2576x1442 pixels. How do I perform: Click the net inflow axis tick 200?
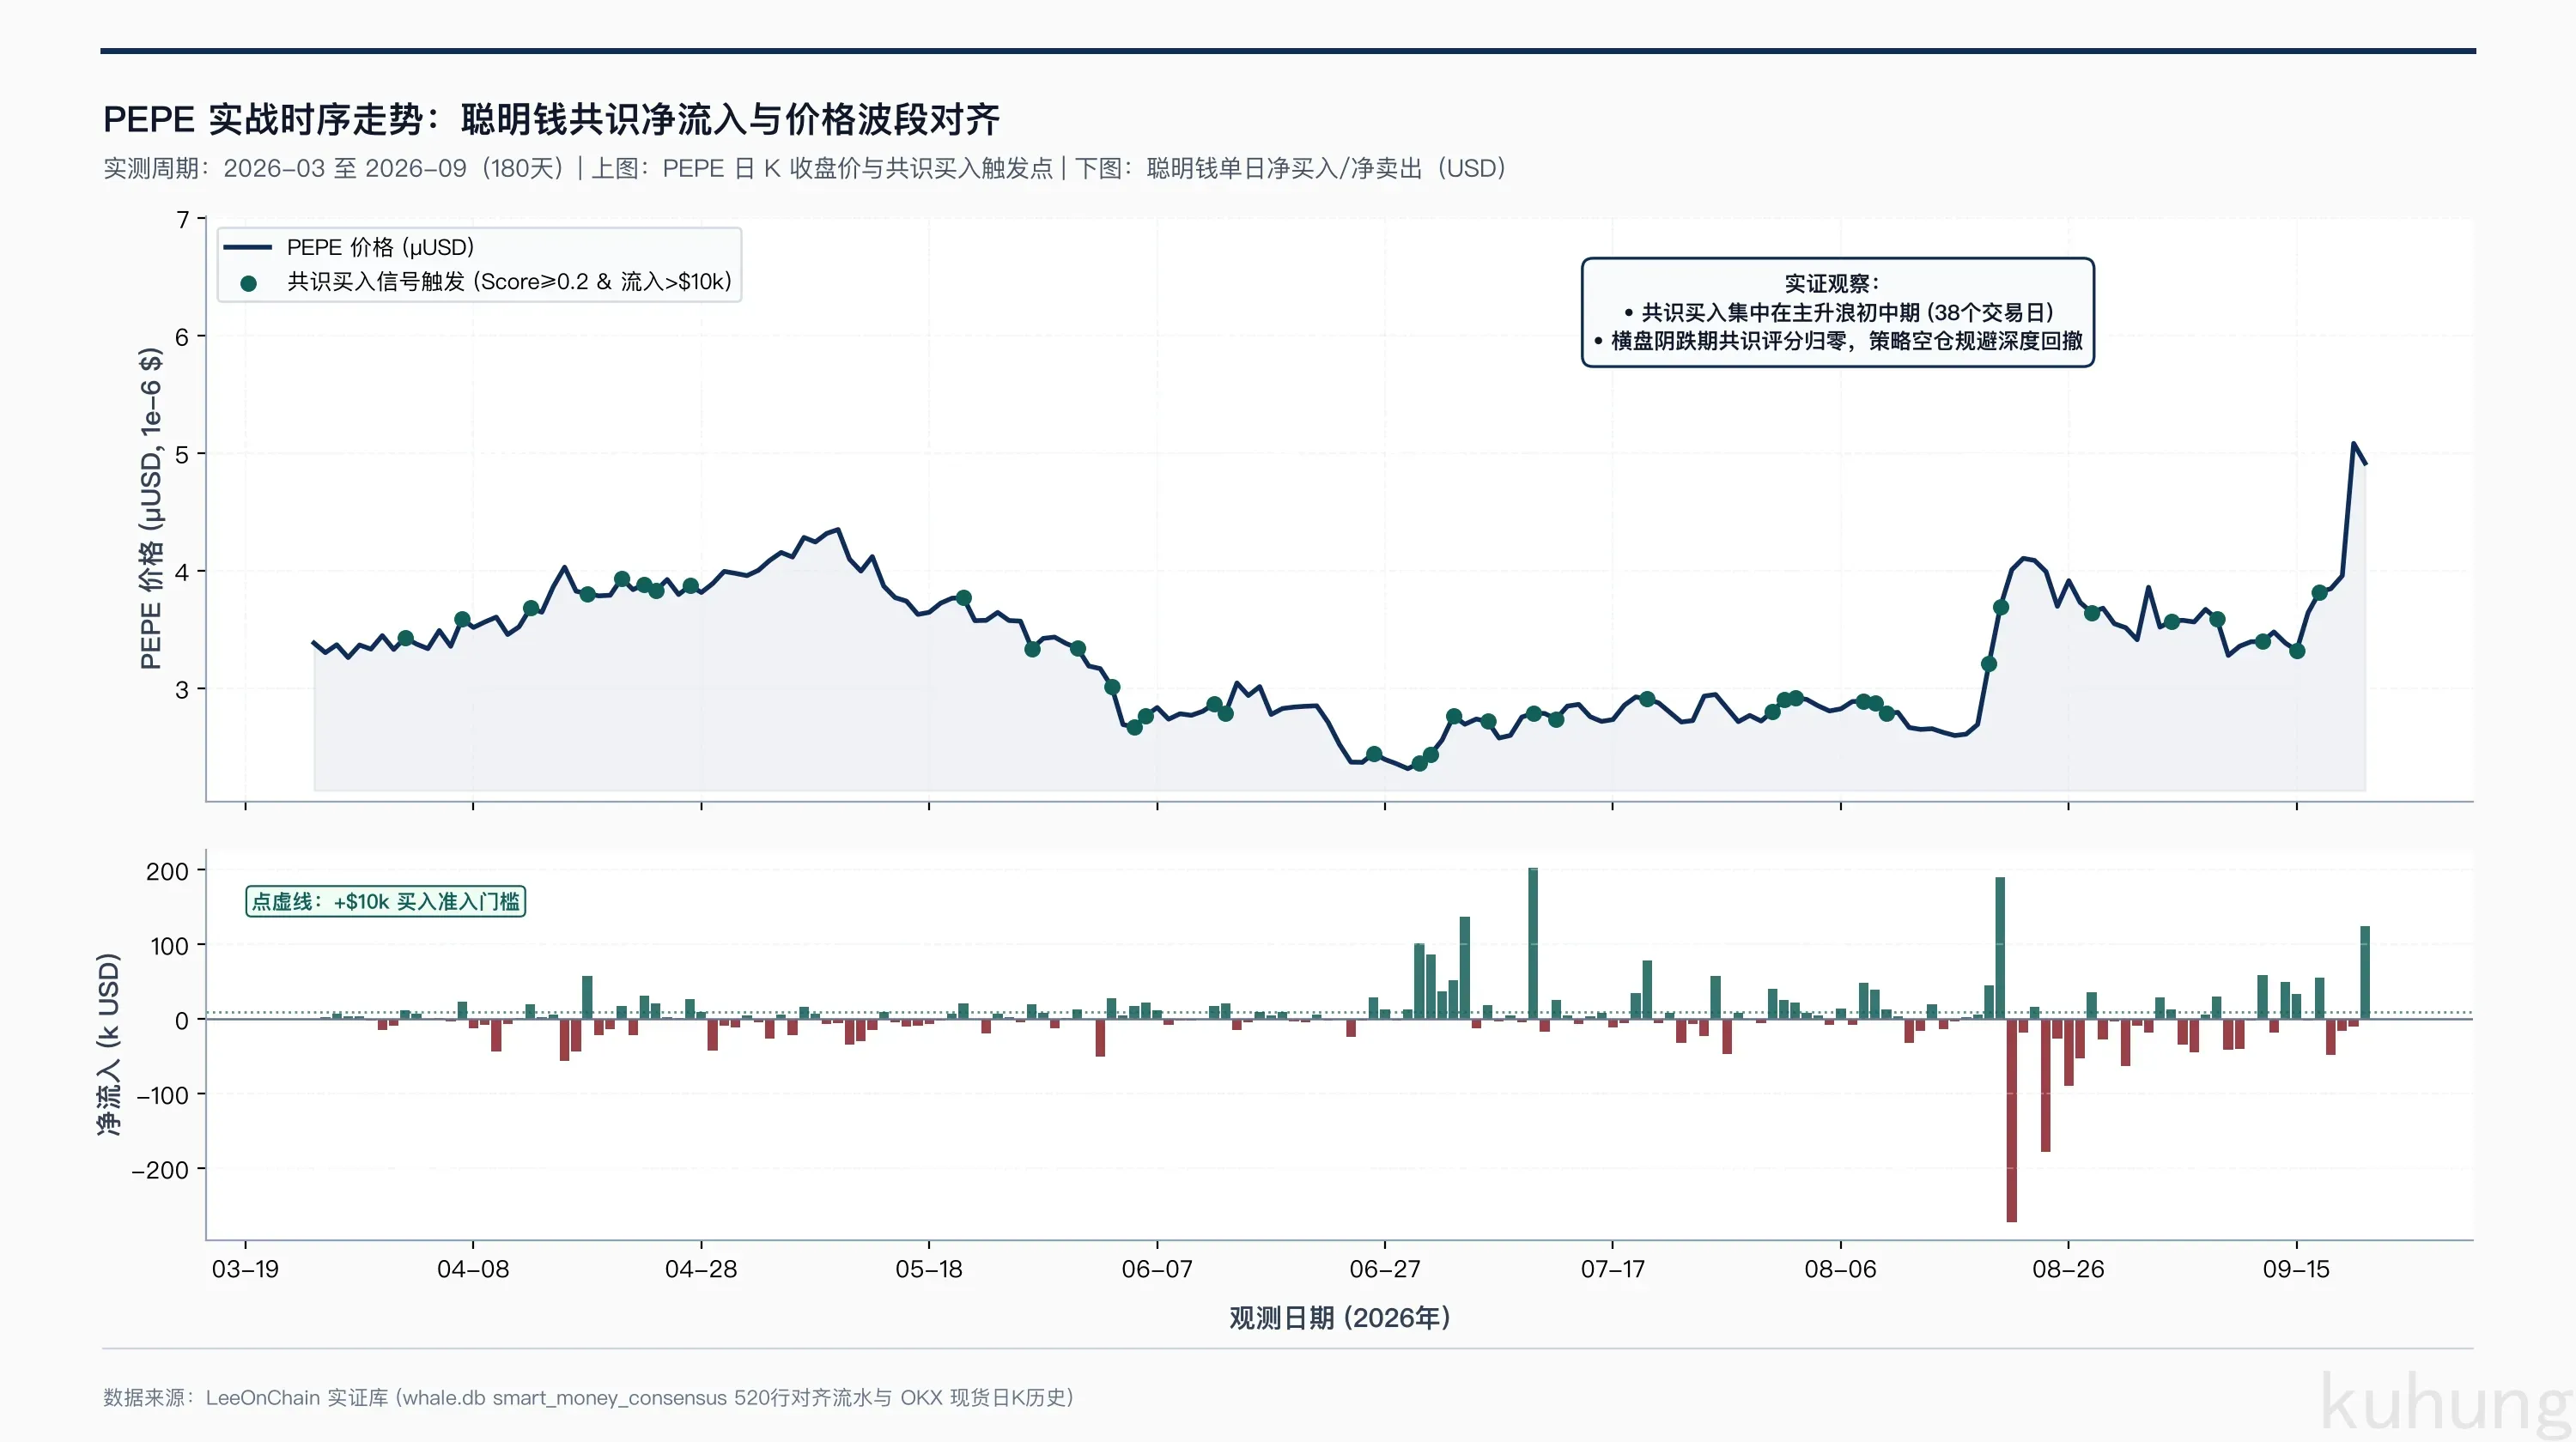point(167,871)
